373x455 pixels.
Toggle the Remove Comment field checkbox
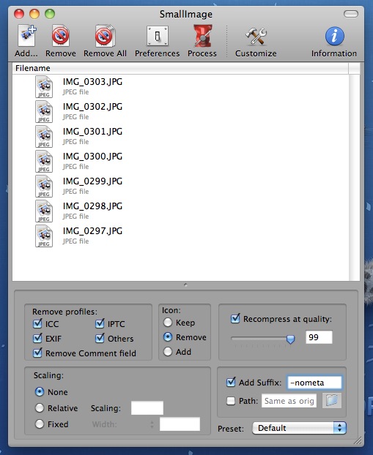tap(37, 353)
